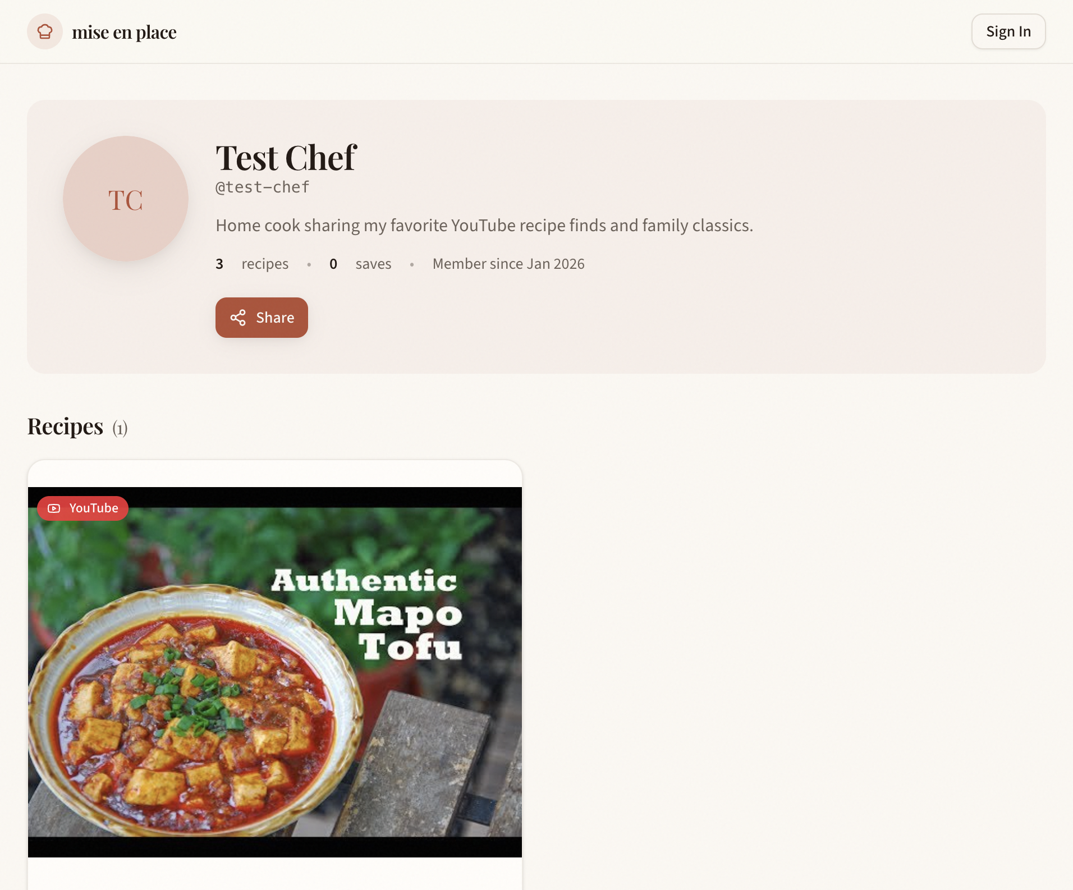Viewport: 1073px width, 890px height.
Task: Click the recipe count (1) indicator
Action: [120, 429]
